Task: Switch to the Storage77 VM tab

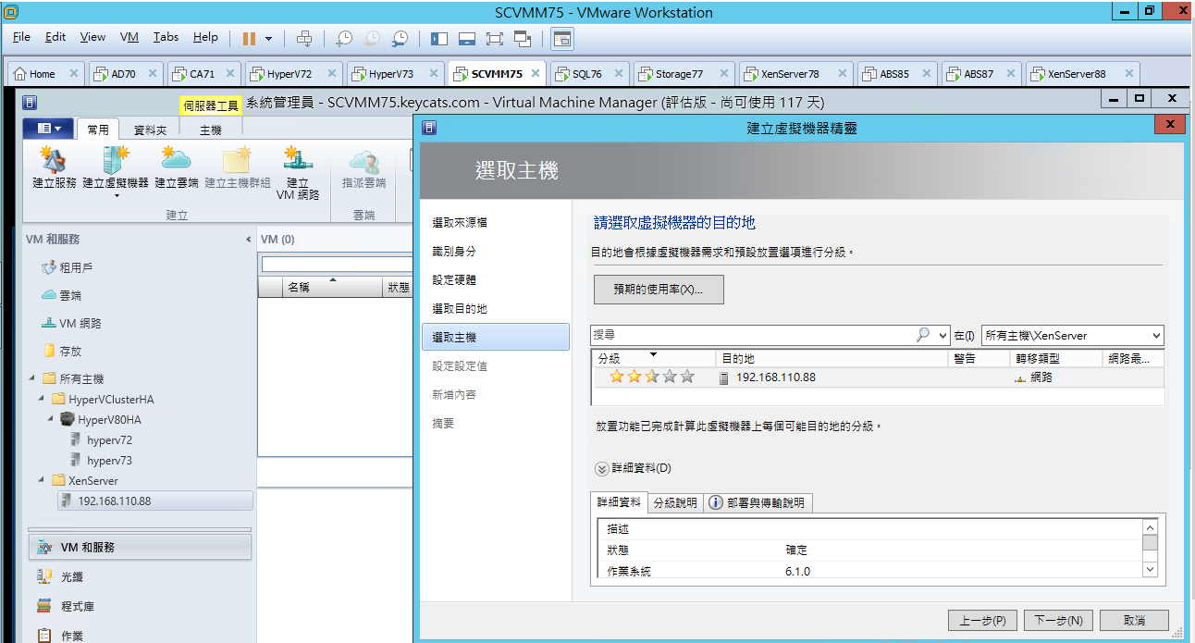Action: [679, 74]
